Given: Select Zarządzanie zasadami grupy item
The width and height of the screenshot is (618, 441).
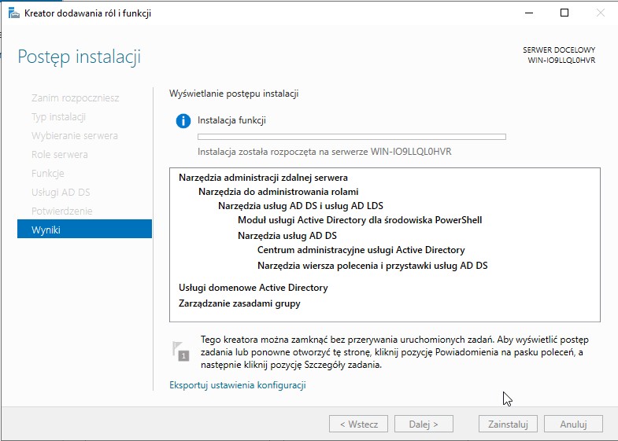Looking at the screenshot, I should (x=239, y=303).
